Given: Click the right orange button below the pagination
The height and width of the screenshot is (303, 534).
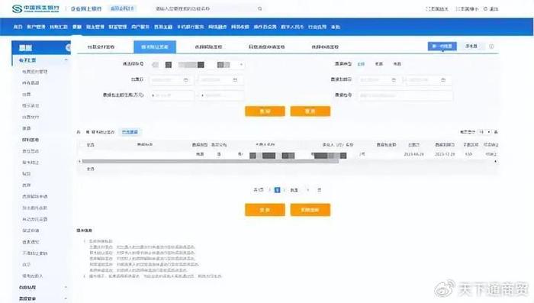Looking at the screenshot, I should [x=310, y=210].
